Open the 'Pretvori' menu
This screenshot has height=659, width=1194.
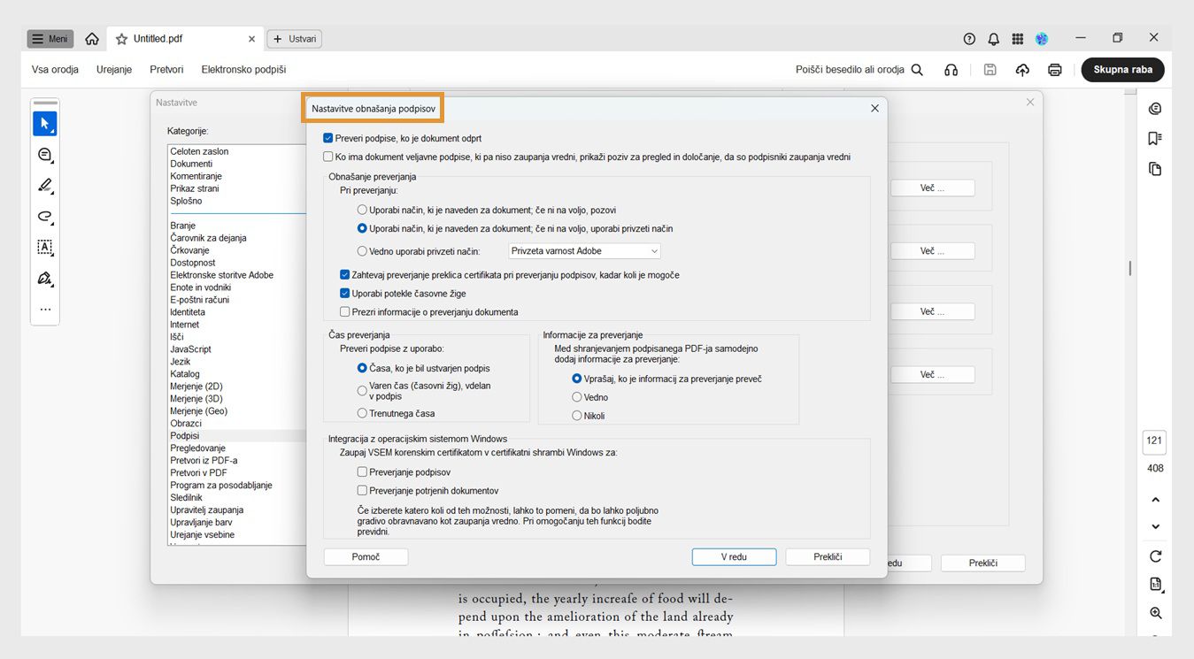[x=166, y=70]
